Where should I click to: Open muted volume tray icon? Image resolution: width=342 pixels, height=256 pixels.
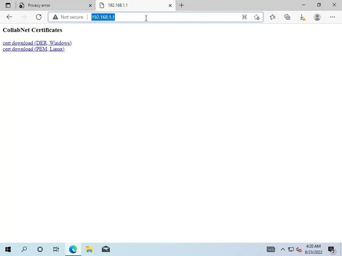pos(299,249)
